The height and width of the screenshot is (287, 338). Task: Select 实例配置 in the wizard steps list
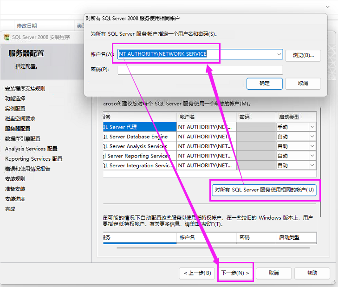[15, 109]
